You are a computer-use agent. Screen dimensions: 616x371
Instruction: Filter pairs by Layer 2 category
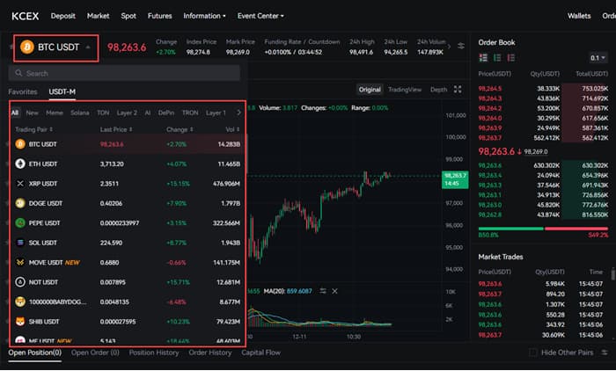tap(127, 113)
